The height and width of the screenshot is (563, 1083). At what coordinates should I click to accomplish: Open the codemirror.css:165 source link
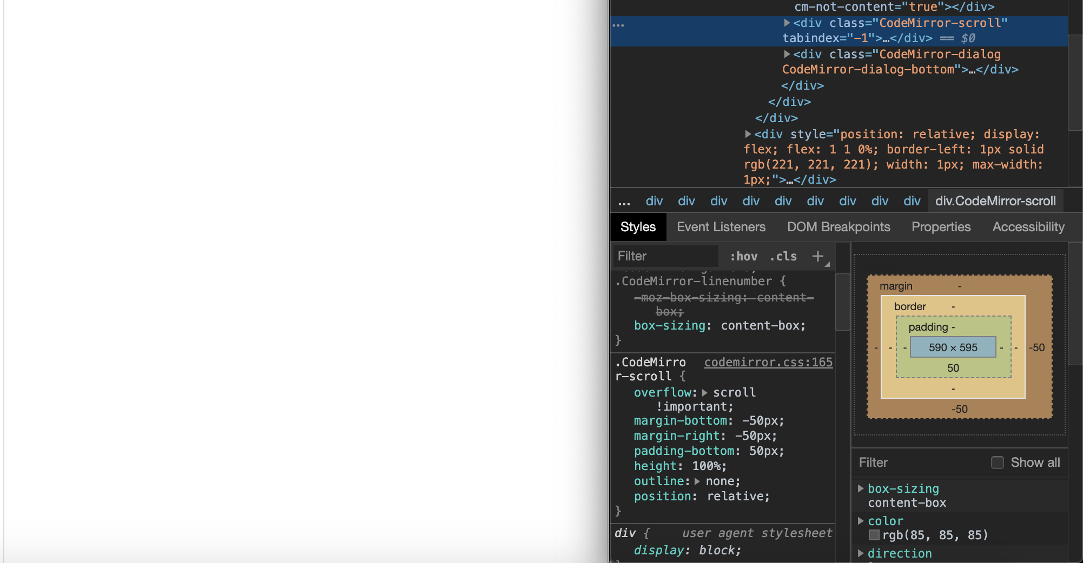pyautogui.click(x=768, y=362)
